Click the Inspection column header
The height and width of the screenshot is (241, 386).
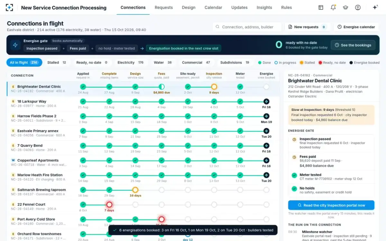point(214,76)
